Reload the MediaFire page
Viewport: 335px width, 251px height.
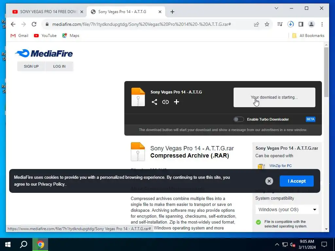tap(34, 24)
